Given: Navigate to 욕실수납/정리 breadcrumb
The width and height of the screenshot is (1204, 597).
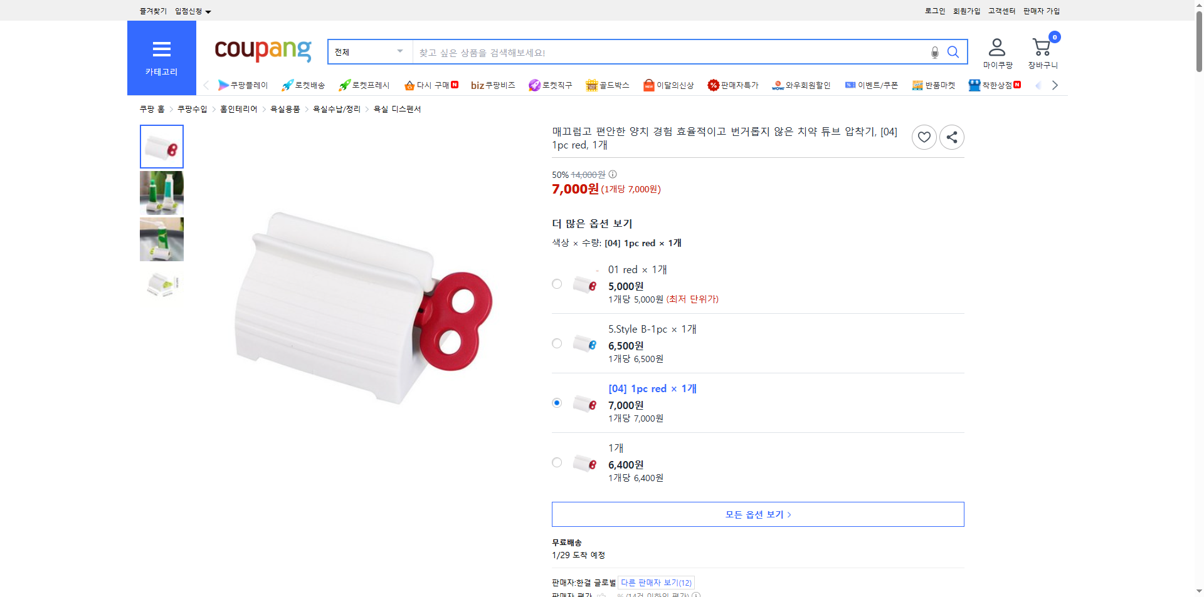Looking at the screenshot, I should pyautogui.click(x=335, y=108).
